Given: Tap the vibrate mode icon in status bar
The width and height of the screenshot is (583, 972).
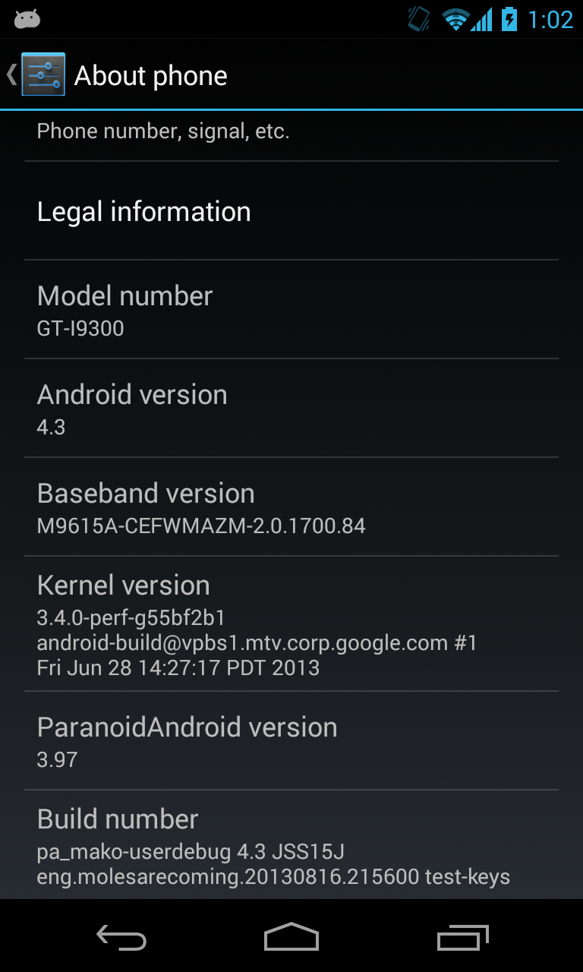Looking at the screenshot, I should (418, 19).
